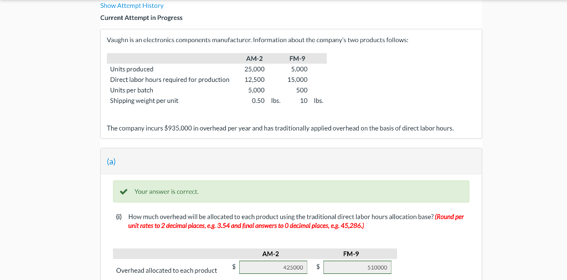Click 'Overhead allocated to each product' label
567x280 pixels.
point(166,270)
